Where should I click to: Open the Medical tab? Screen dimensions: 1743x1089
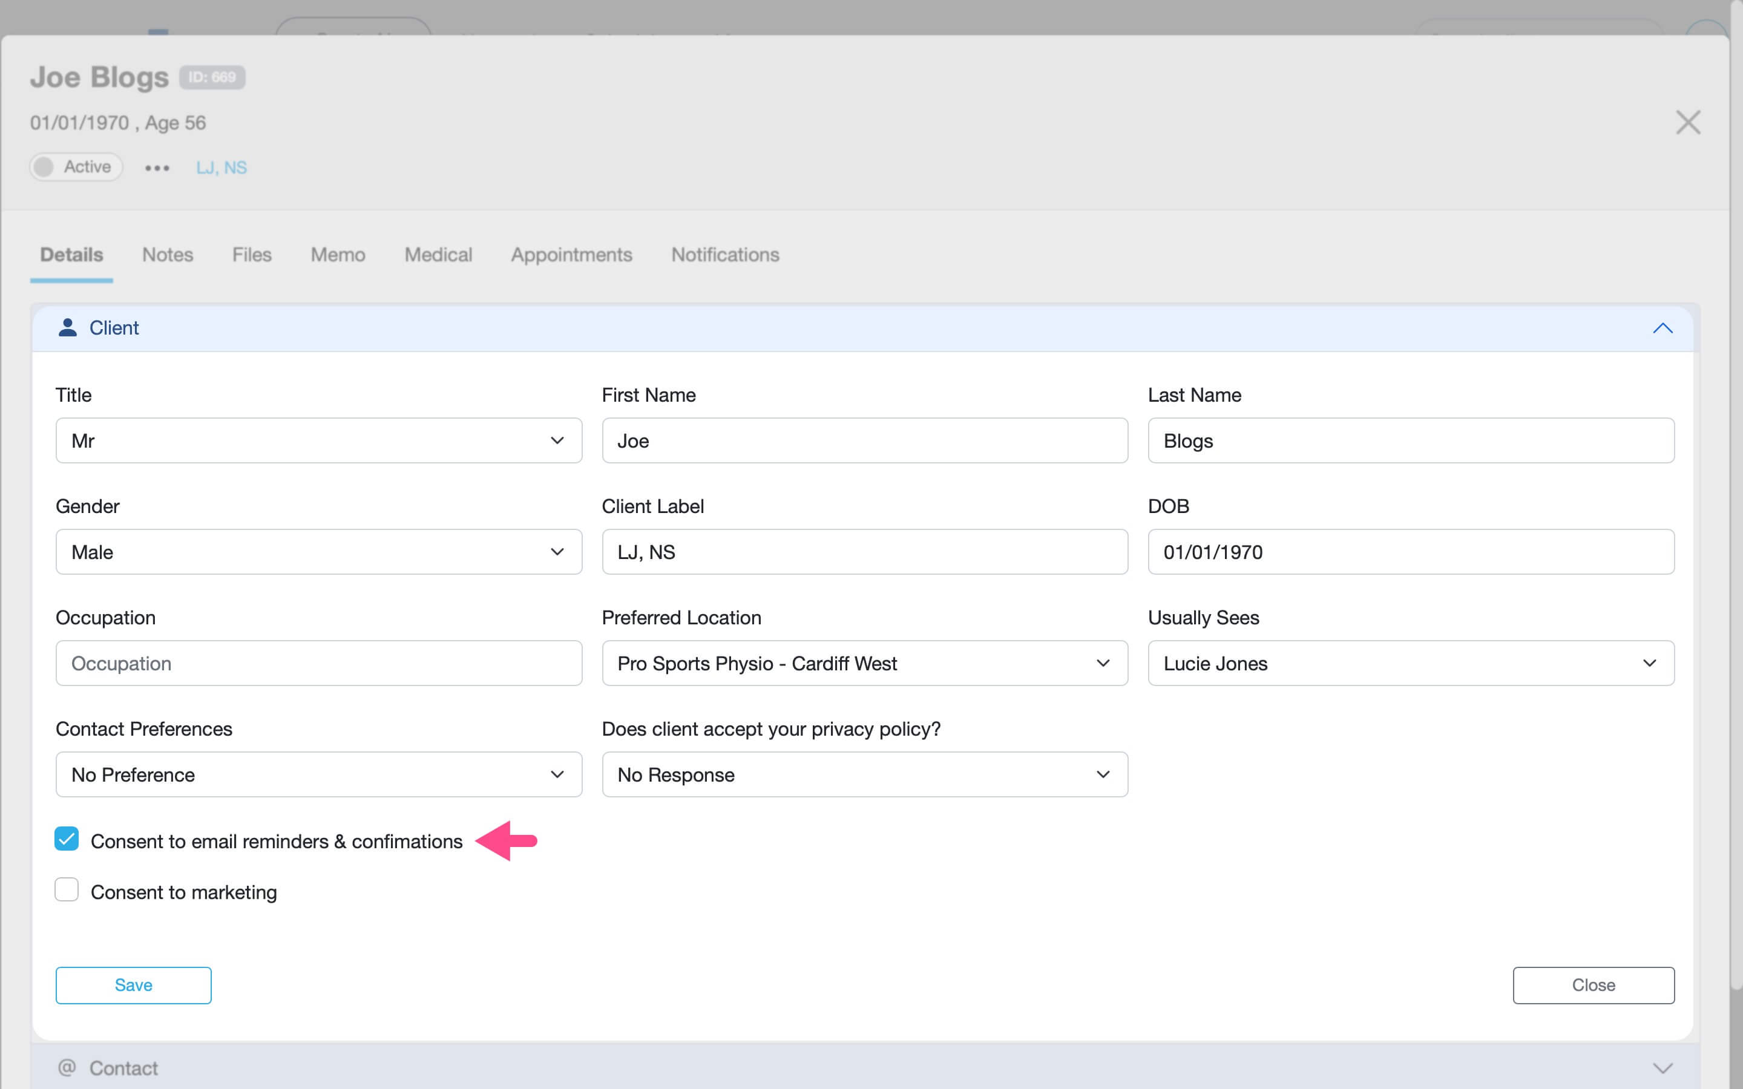[438, 254]
